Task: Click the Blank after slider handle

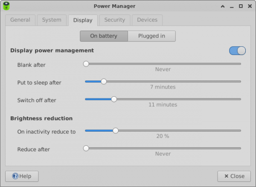Action: click(x=86, y=64)
